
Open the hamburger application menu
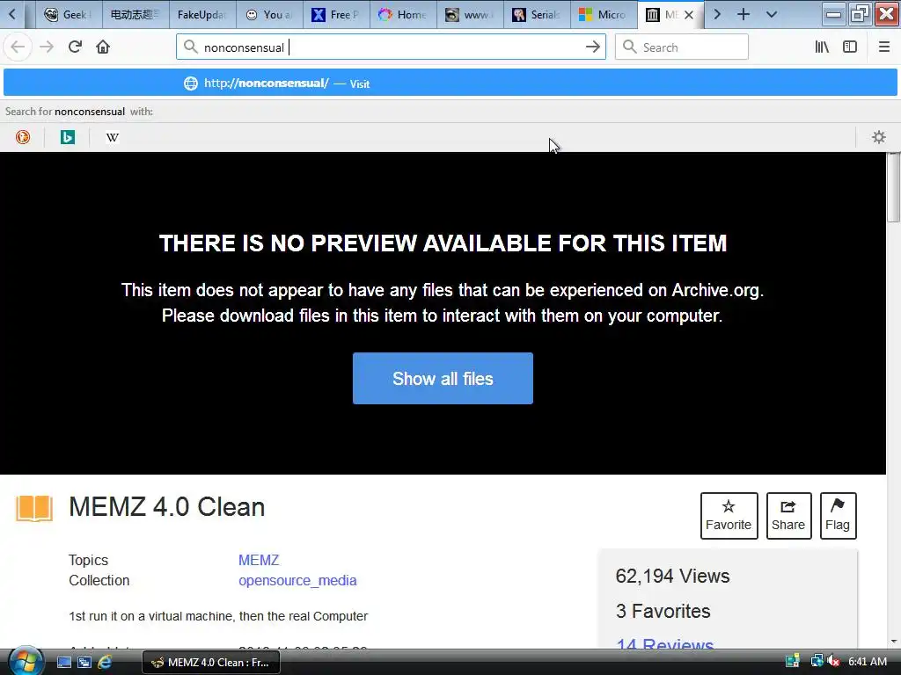pos(884,47)
